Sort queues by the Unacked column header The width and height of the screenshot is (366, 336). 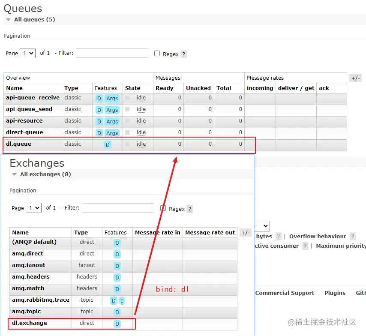click(x=198, y=88)
